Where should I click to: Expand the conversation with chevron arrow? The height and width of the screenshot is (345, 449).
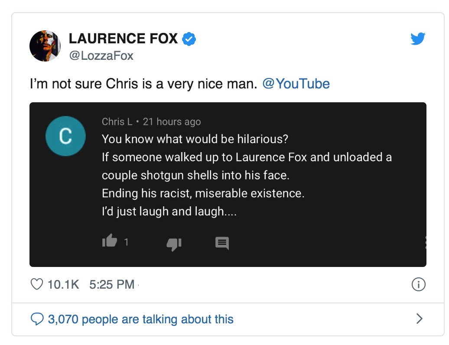[419, 319]
